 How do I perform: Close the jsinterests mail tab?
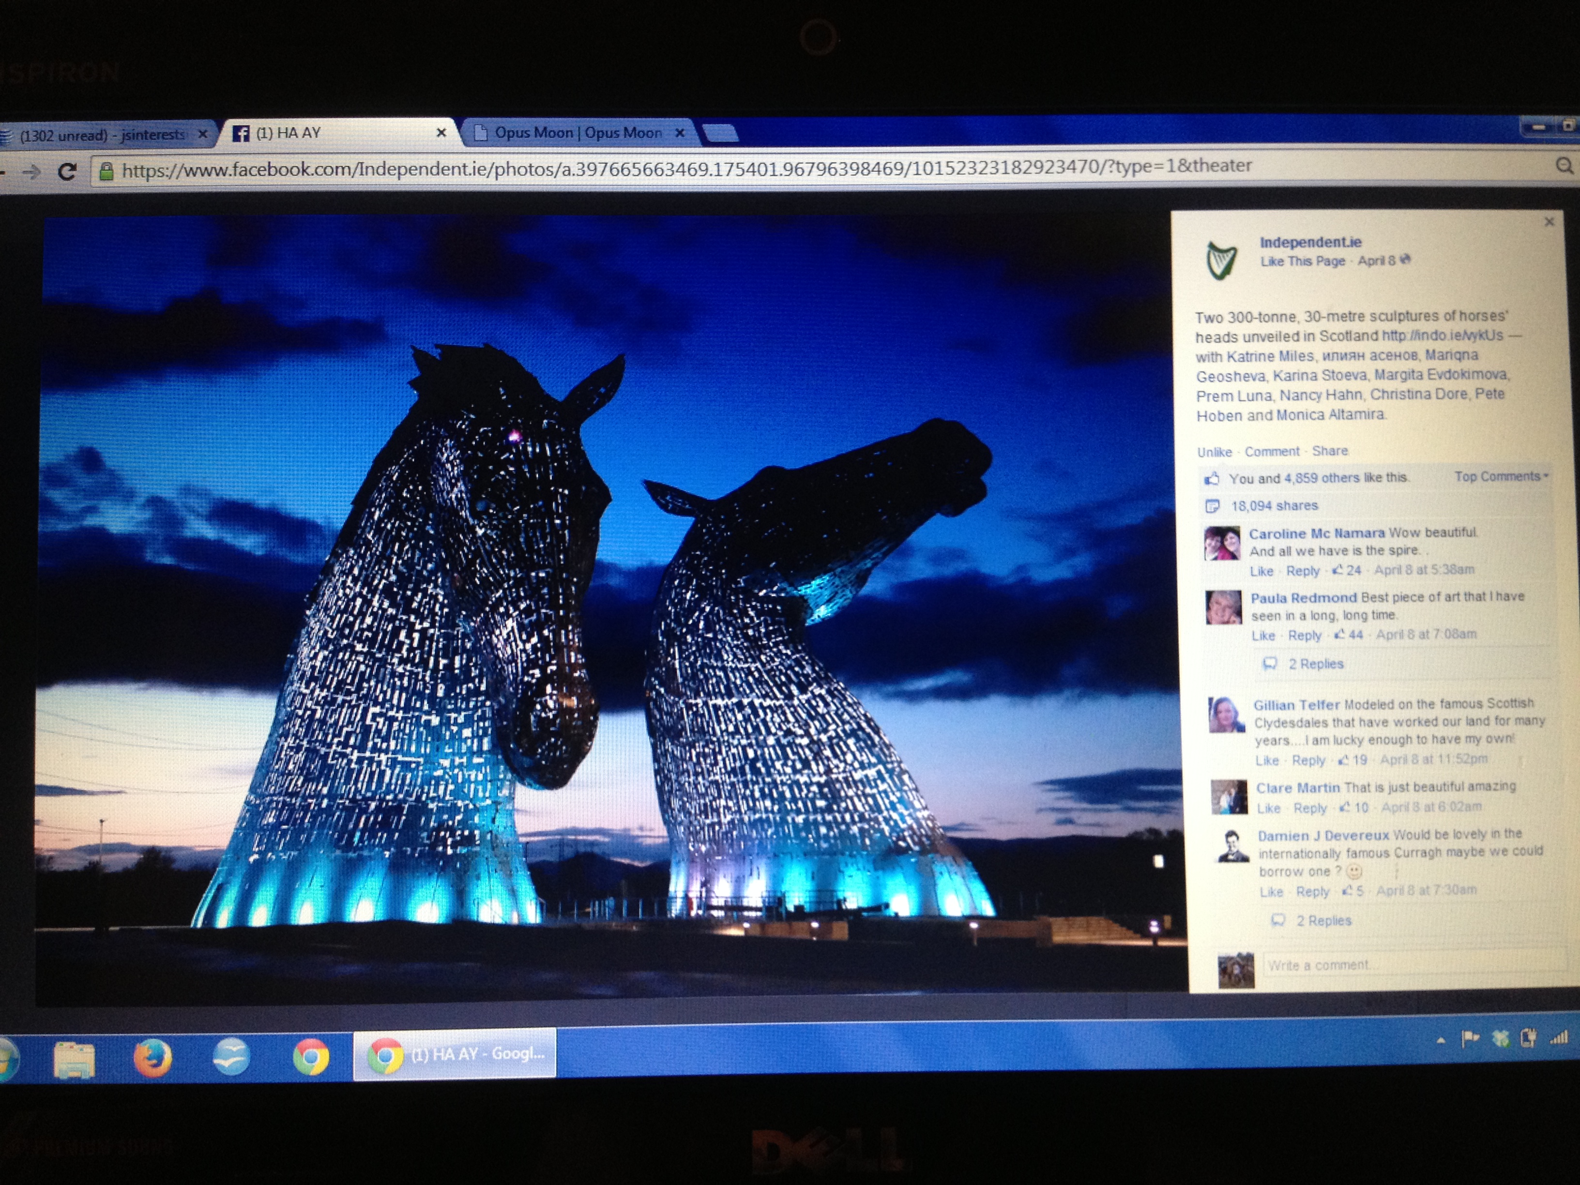click(x=203, y=134)
